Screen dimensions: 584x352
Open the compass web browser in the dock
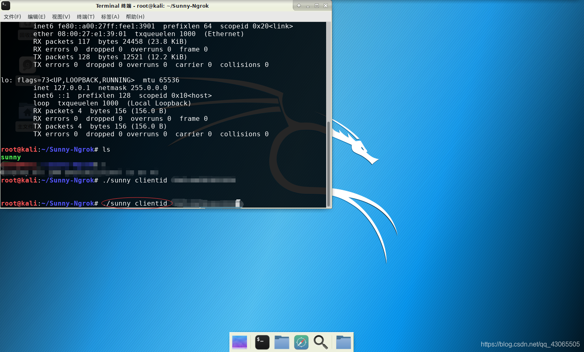coord(301,342)
